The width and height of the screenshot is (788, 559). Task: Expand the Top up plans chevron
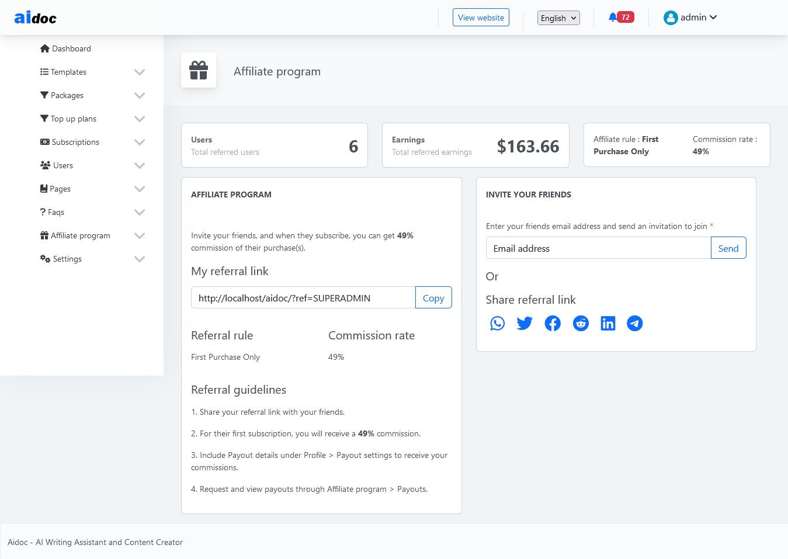(140, 119)
